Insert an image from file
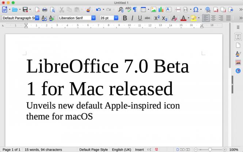 [153, 9]
